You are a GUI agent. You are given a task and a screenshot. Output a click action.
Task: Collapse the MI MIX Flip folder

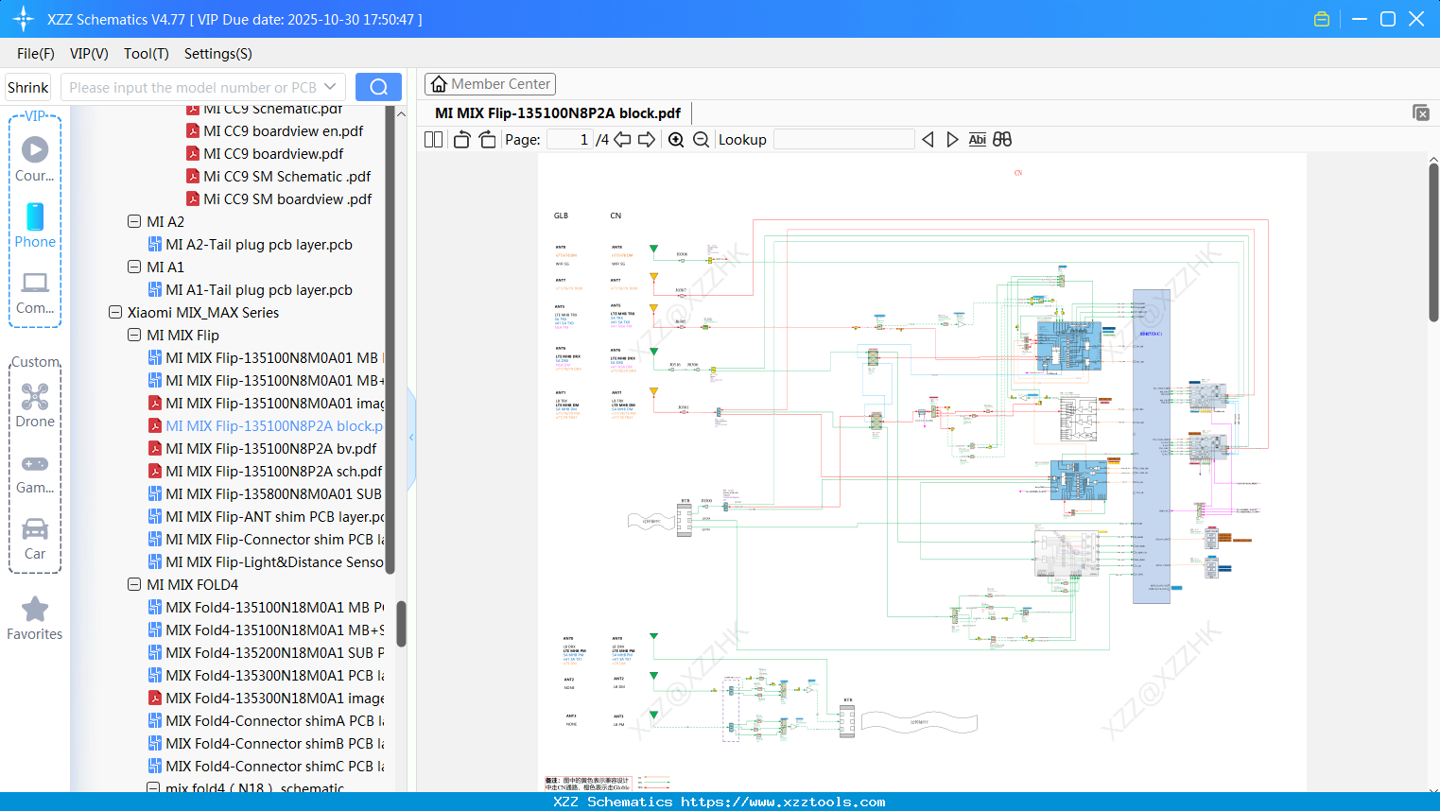point(134,336)
